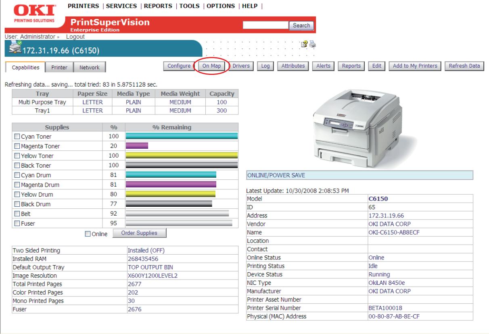The image size is (489, 334).
Task: Check the Cyan Drum checkbox
Action: 17,175
